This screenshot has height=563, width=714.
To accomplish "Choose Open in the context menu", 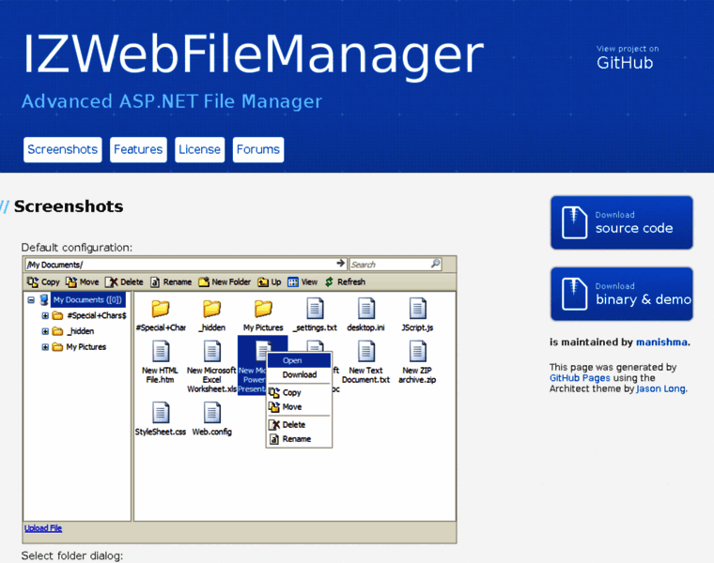I will coord(299,360).
